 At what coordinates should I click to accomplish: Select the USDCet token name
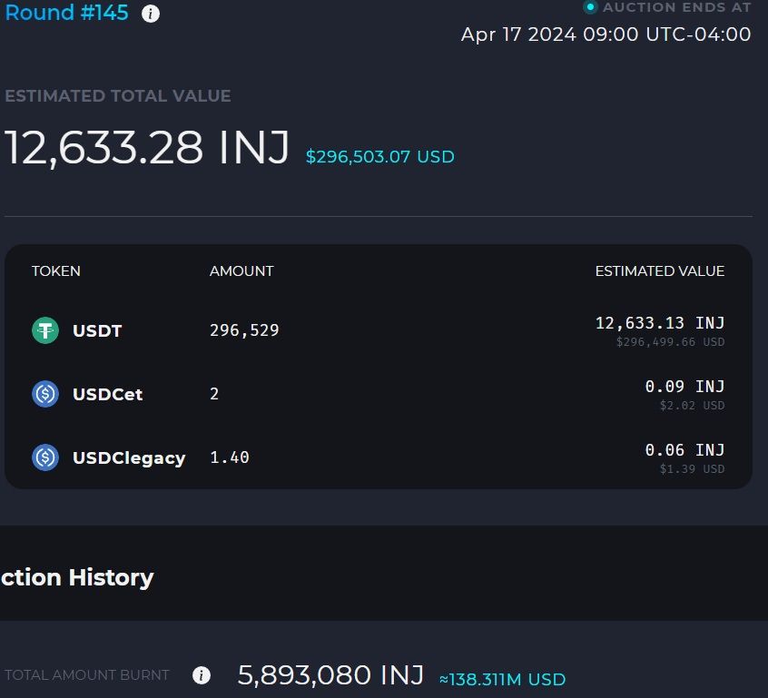(x=107, y=395)
